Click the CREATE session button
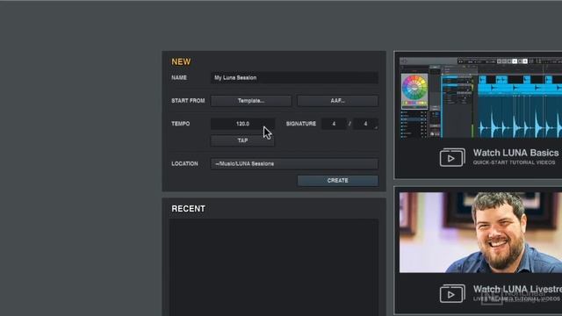Screen dimensions: 562x316 [337, 181]
